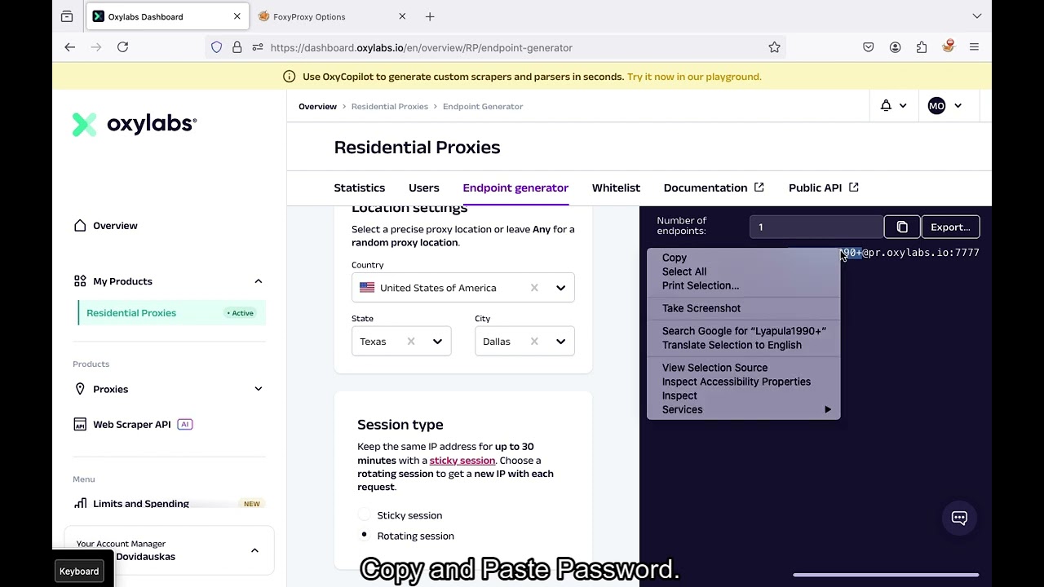
Task: Reload the current page
Action: coord(122,47)
